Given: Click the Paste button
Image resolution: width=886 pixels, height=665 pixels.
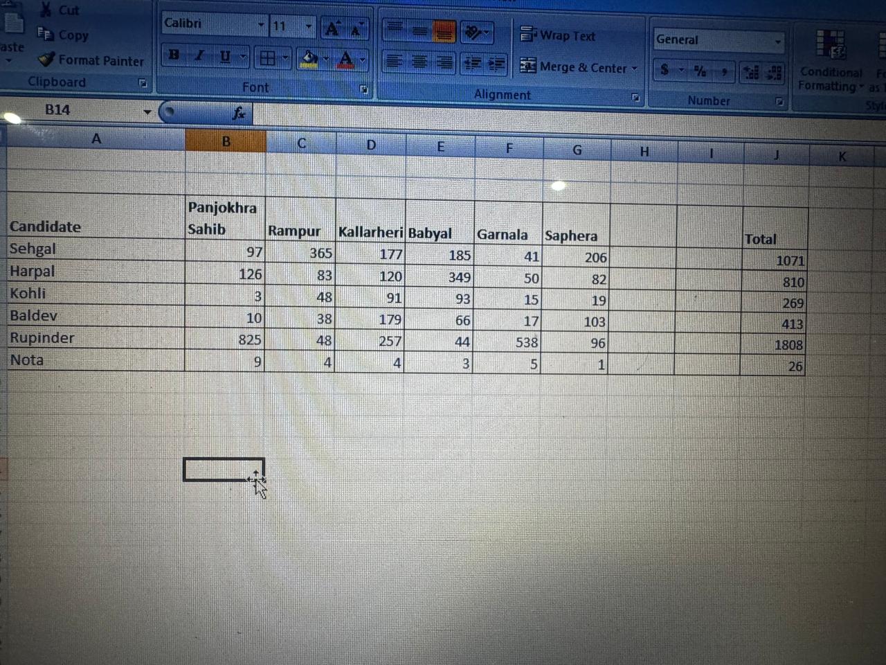Looking at the screenshot, I should (x=12, y=31).
